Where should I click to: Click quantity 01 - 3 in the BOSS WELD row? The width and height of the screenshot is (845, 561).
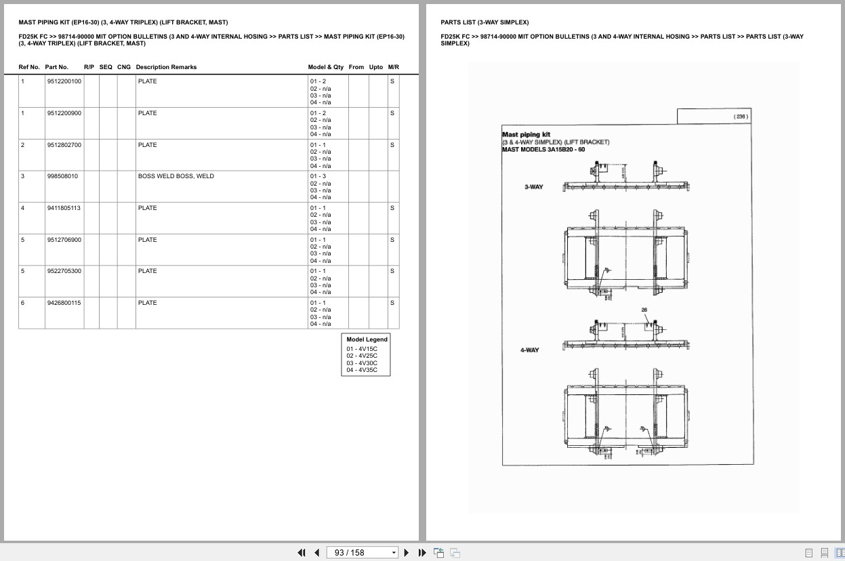318,176
